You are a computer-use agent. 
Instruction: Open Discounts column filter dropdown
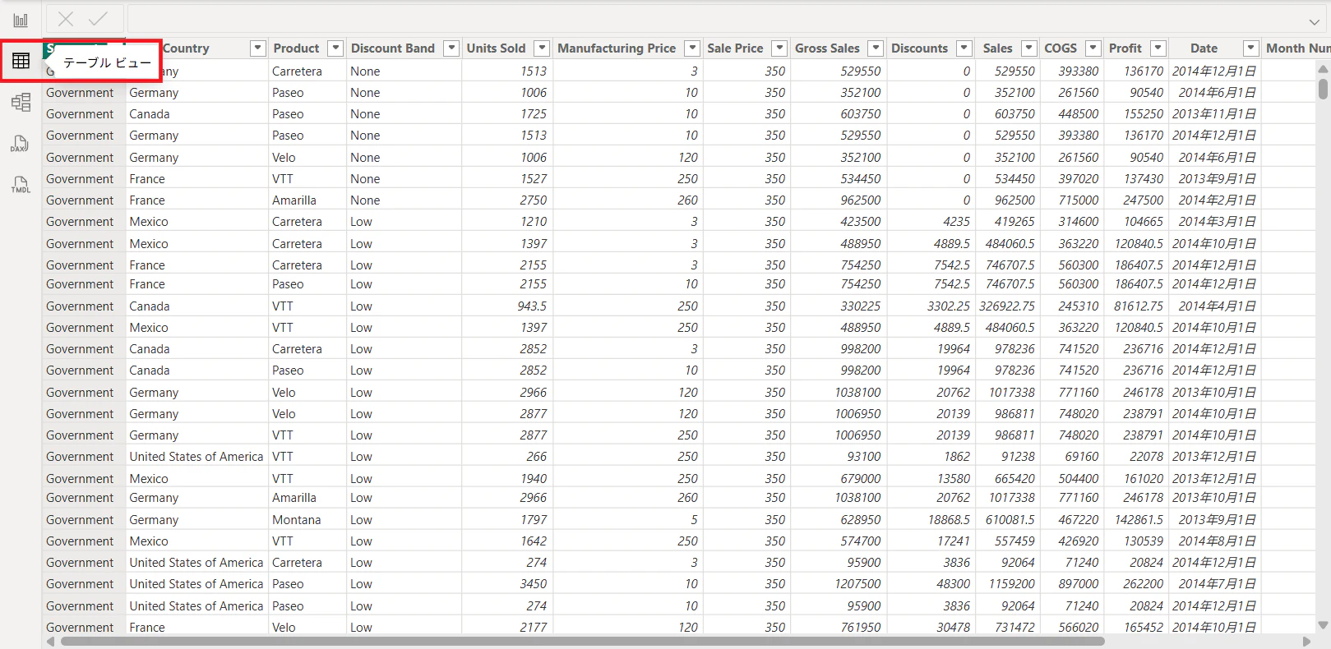point(965,48)
